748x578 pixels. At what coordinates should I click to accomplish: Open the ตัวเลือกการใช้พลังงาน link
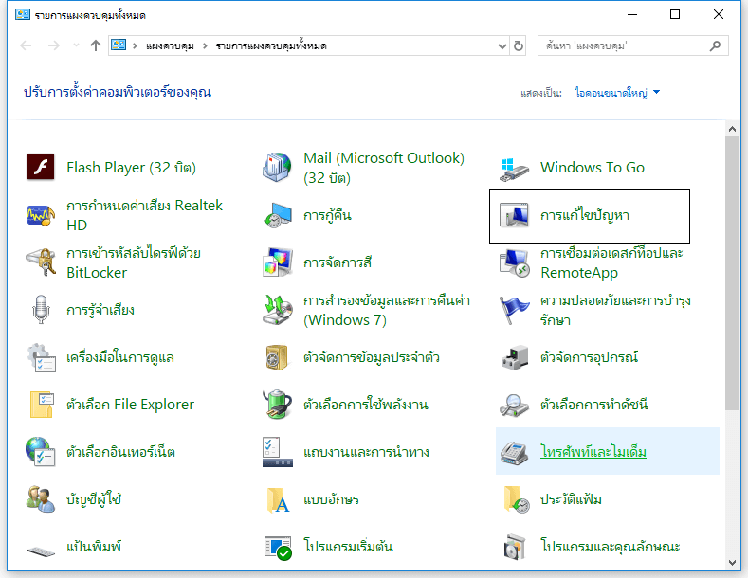(366, 405)
